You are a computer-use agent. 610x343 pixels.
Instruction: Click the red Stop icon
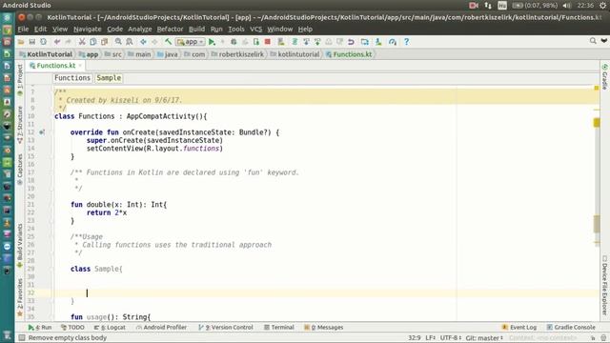(267, 42)
